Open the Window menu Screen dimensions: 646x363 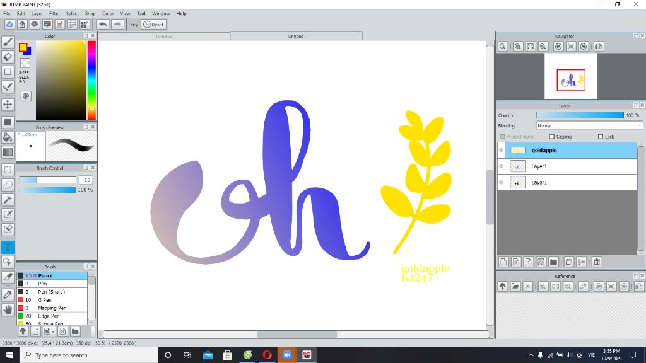pos(161,14)
